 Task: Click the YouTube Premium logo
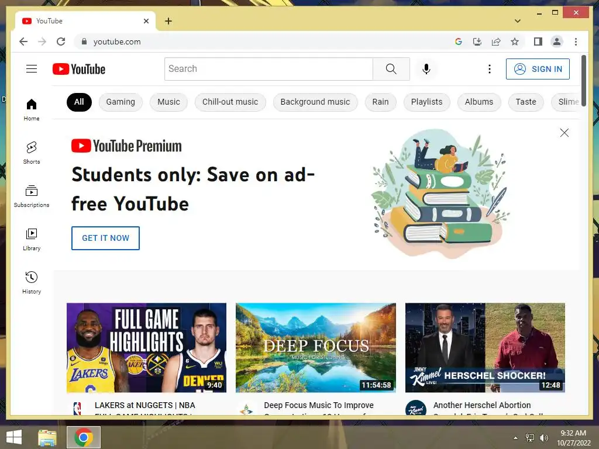126,146
